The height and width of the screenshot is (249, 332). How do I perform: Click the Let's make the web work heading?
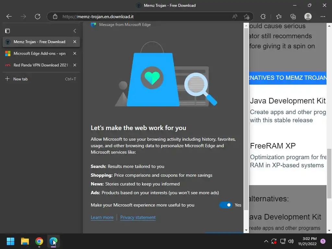[x=138, y=128]
